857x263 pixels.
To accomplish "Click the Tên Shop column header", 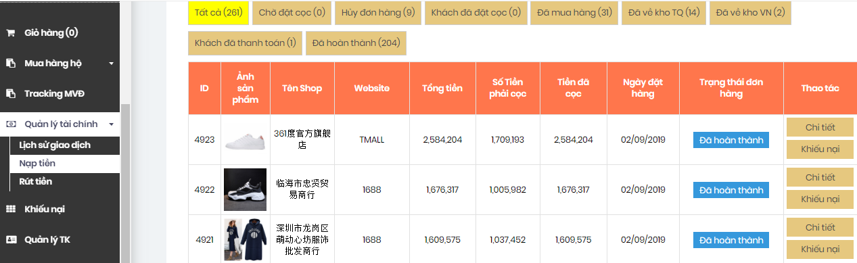I will [302, 89].
